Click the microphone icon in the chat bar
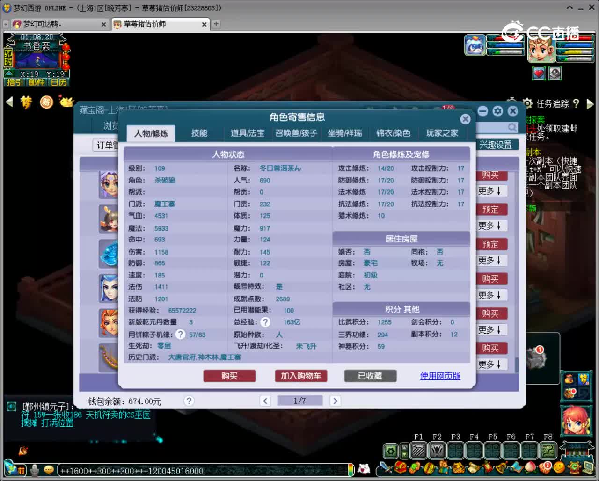 [x=35, y=470]
